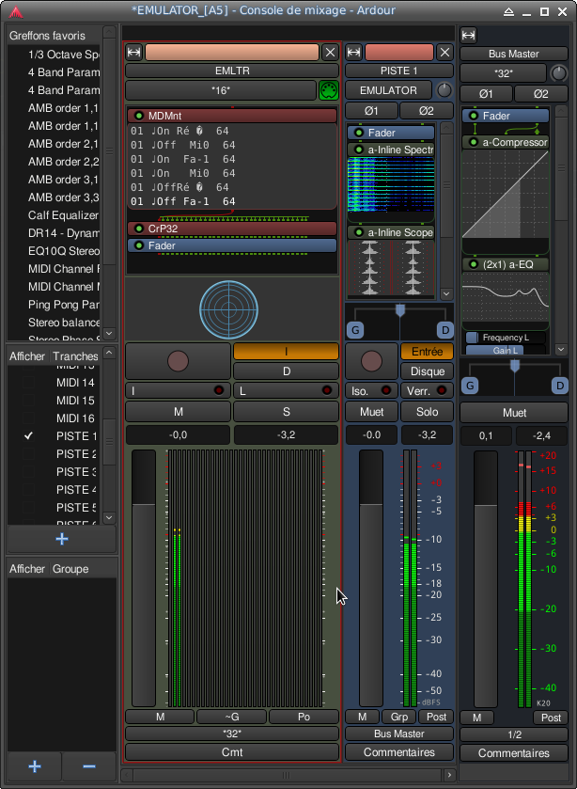Select Disque monitoring on PISTE 1
Screen dimensions: 577x789
[x=427, y=371]
